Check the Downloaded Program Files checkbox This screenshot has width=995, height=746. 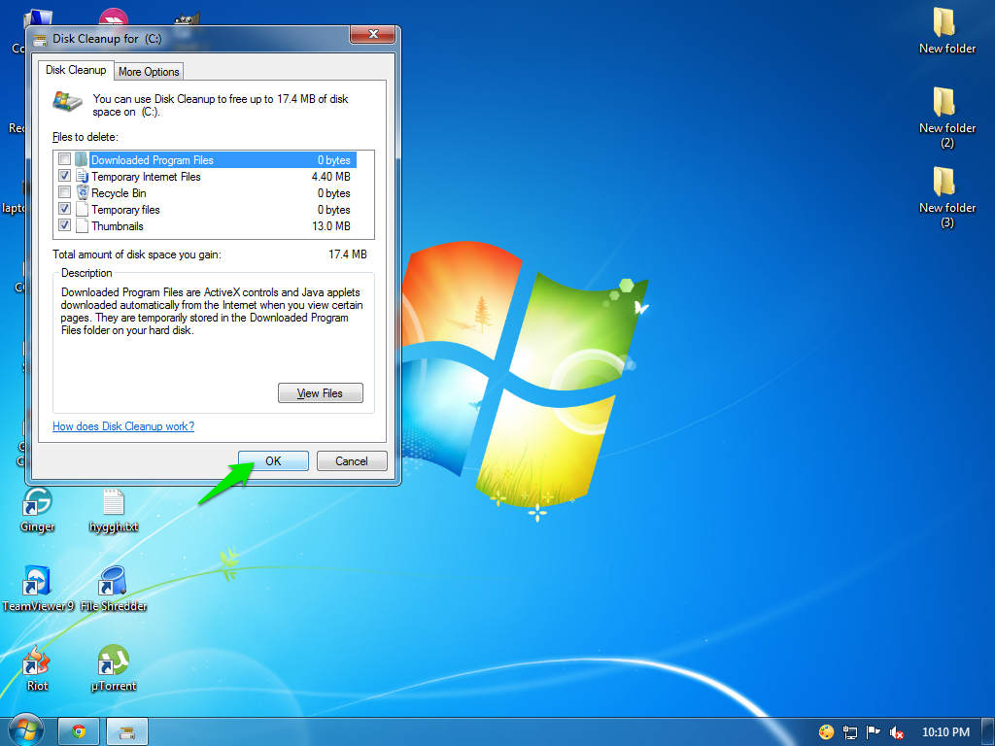coord(64,158)
